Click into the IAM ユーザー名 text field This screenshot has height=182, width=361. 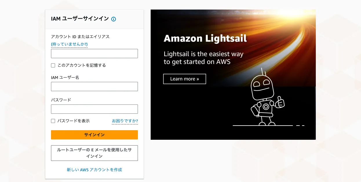click(94, 87)
